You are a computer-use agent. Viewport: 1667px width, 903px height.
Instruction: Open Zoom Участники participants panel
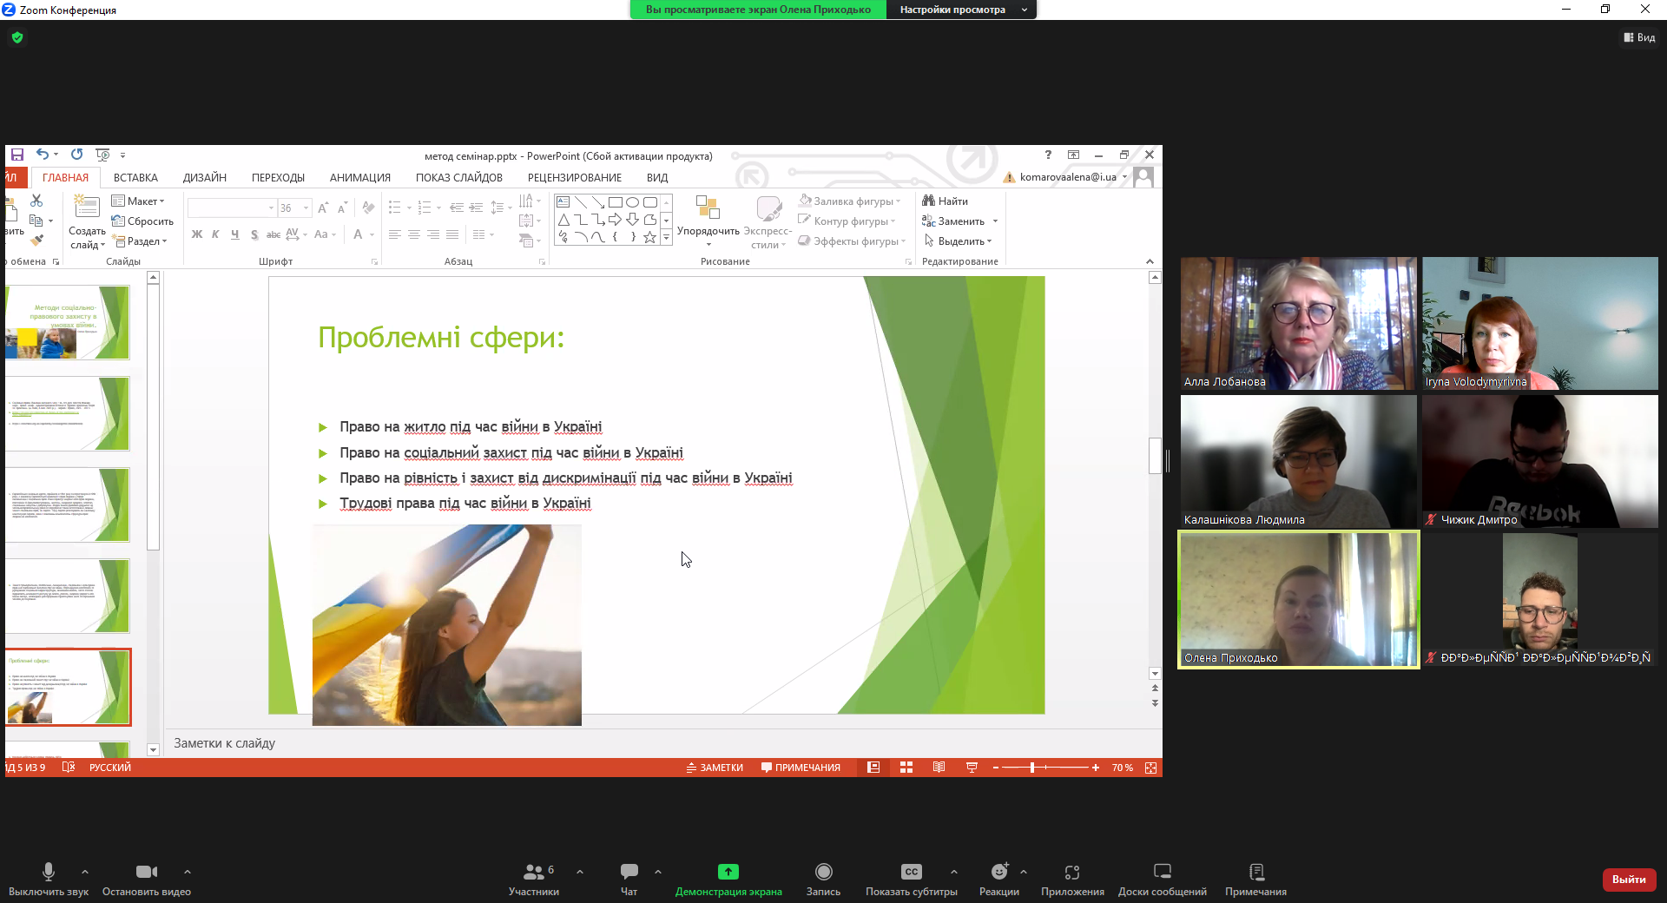click(x=534, y=879)
